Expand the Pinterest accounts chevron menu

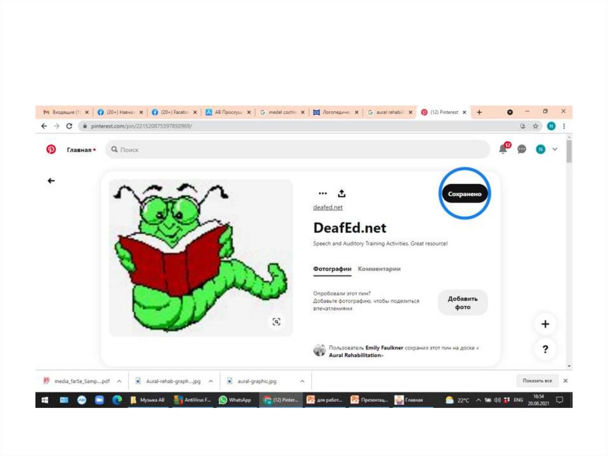[555, 149]
